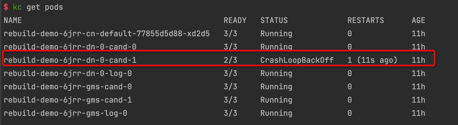The height and width of the screenshot is (125, 458).
Task: Click the 2/3 ready value
Action: (231, 60)
